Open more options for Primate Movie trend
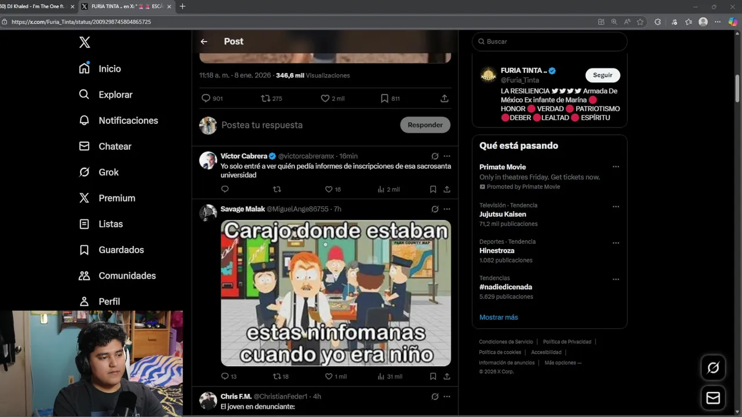Viewport: 742px width, 417px height. tap(616, 167)
